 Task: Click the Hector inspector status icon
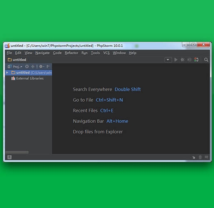200,157
